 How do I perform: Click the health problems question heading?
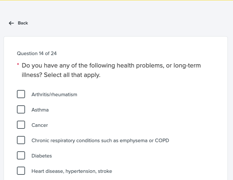point(111,66)
